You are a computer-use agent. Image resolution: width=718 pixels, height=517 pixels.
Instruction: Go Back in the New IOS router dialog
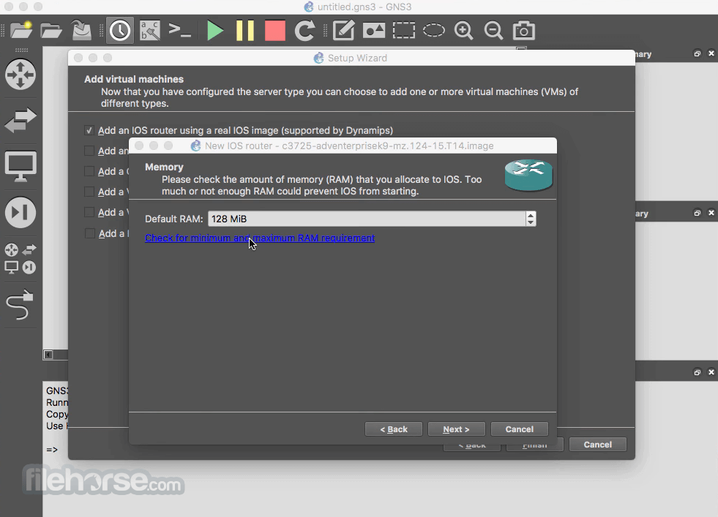click(393, 429)
